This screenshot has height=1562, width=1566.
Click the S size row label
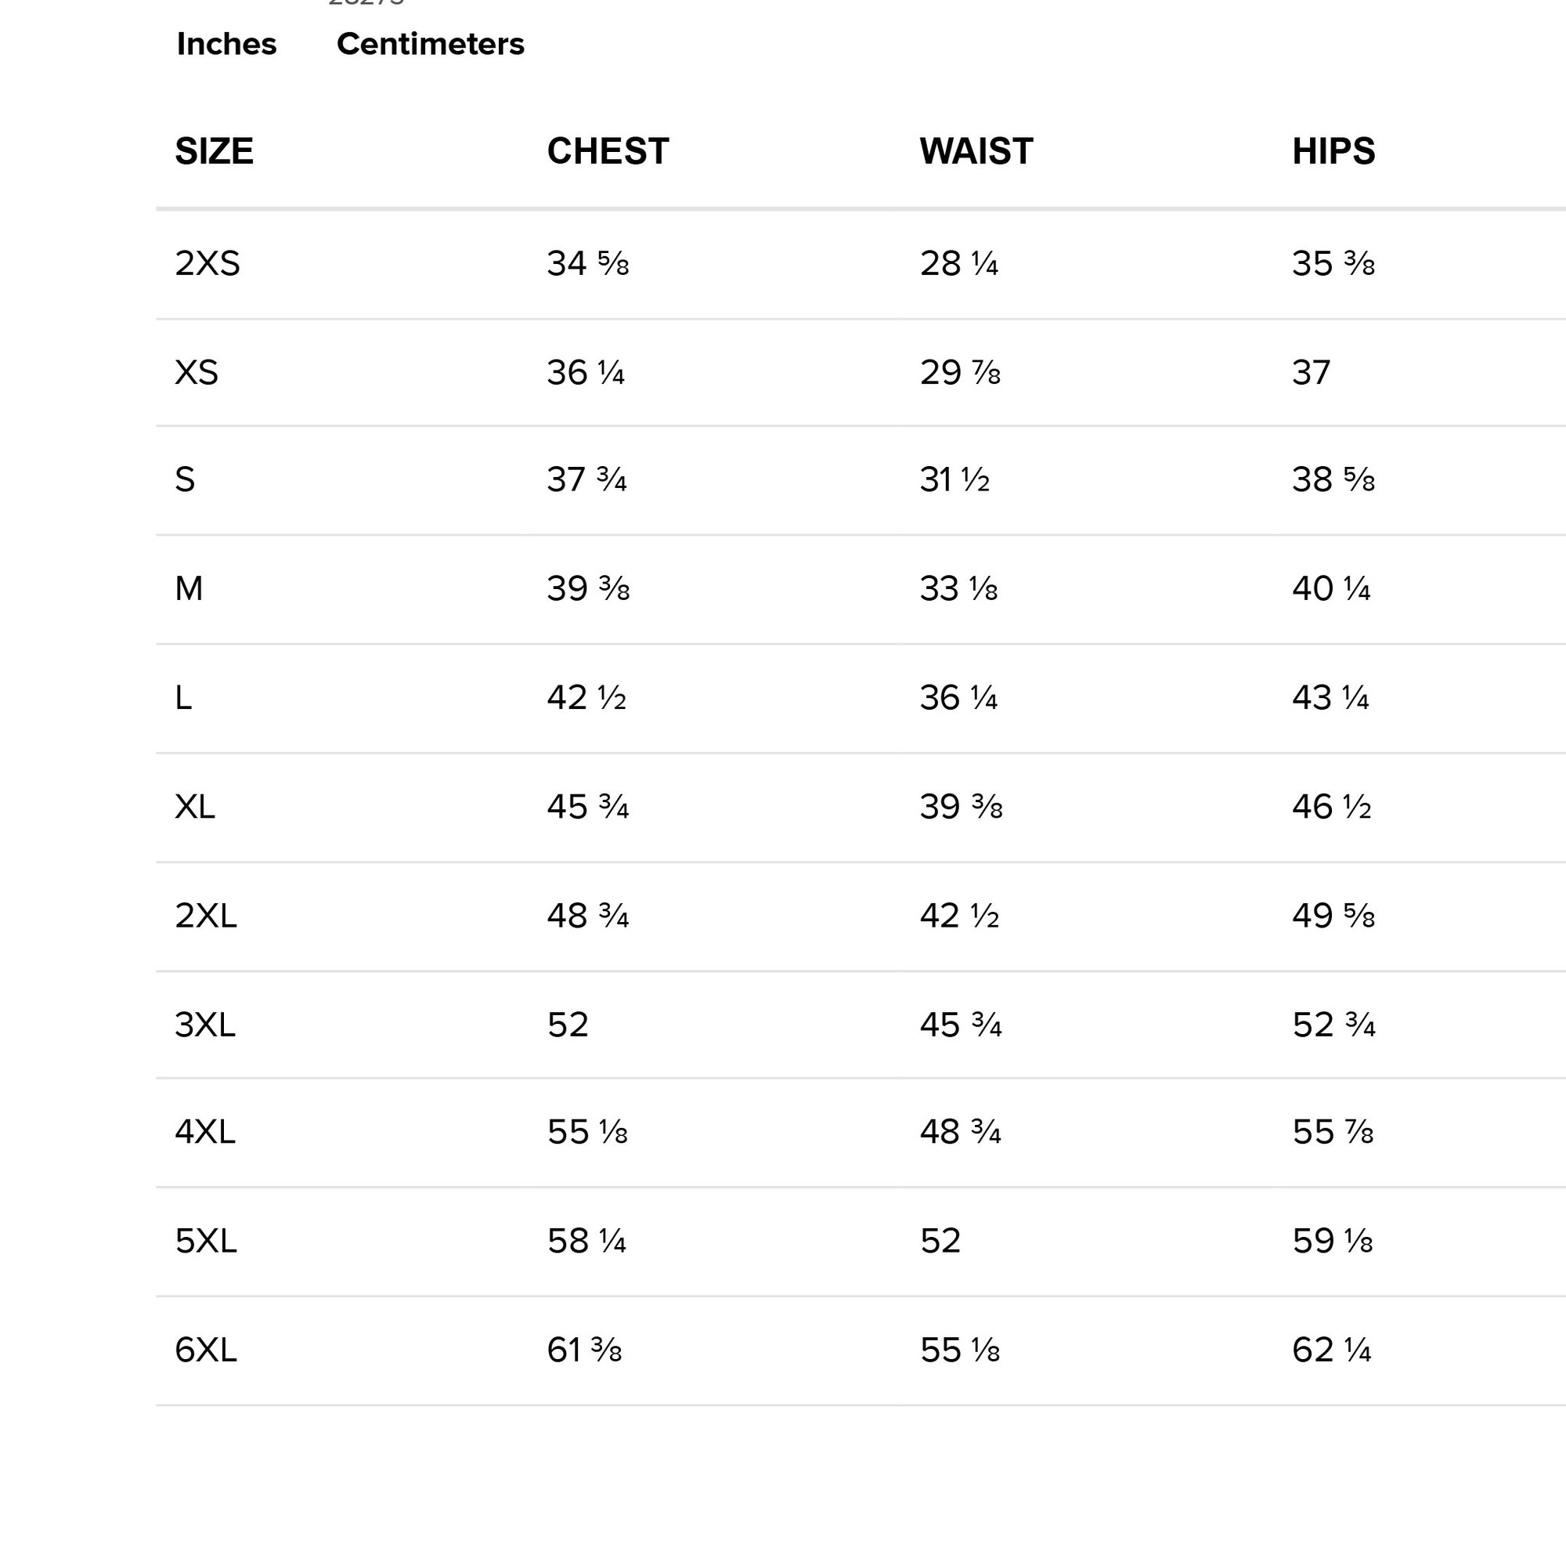click(185, 480)
